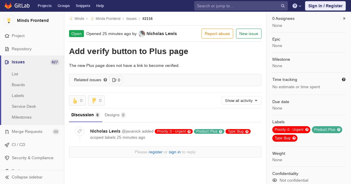This screenshot has height=184, width=351.
Task: Click help icon on sidebar Priority label
Action: tap(307, 130)
